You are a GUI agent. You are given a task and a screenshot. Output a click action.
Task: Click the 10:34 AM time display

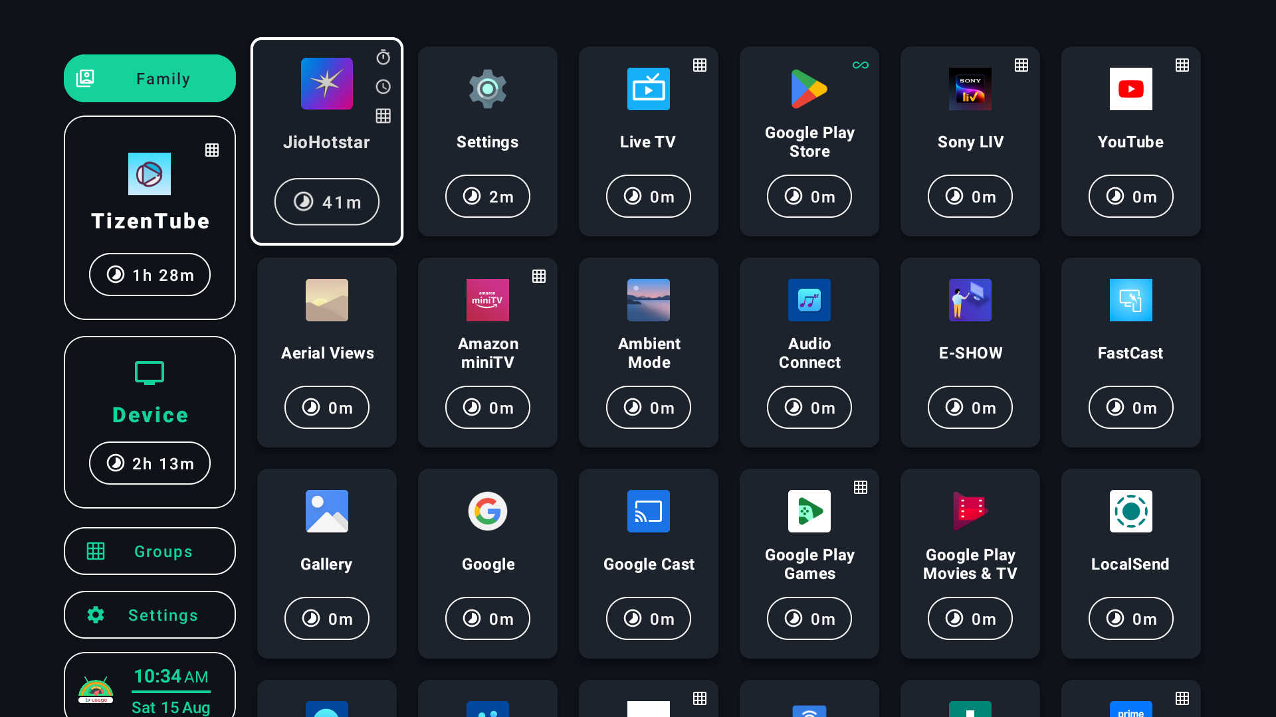[x=171, y=677]
